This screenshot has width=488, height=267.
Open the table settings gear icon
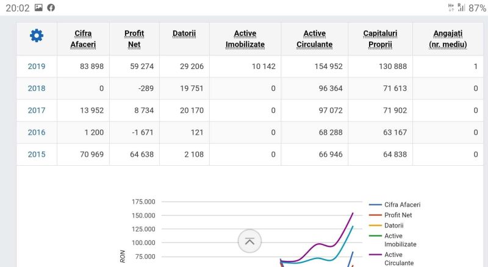(37, 36)
